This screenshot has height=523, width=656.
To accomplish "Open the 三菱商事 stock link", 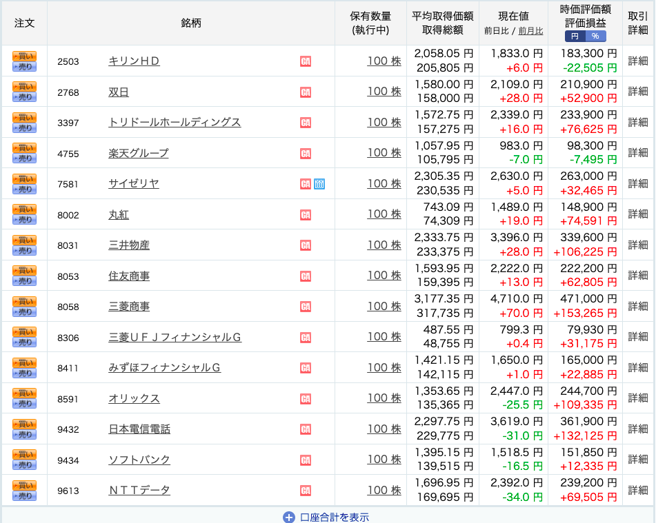I will click(129, 307).
